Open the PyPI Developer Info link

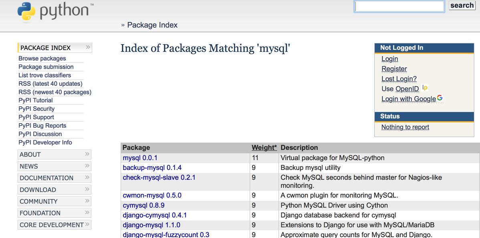45,142
